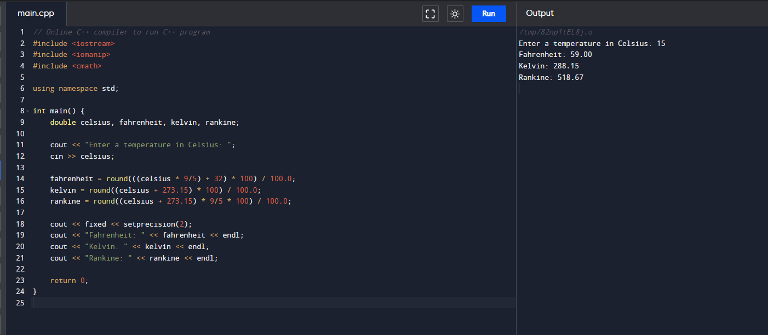Collapse the main function fold arrow
The image size is (768, 335).
27,111
